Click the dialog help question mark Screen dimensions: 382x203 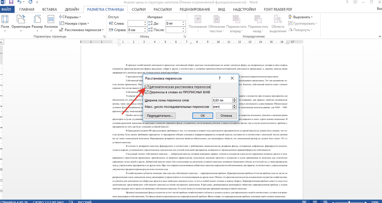tap(220, 78)
